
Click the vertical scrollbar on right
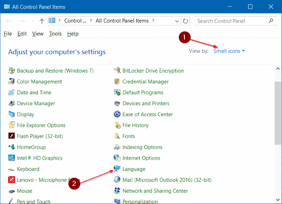(x=278, y=121)
